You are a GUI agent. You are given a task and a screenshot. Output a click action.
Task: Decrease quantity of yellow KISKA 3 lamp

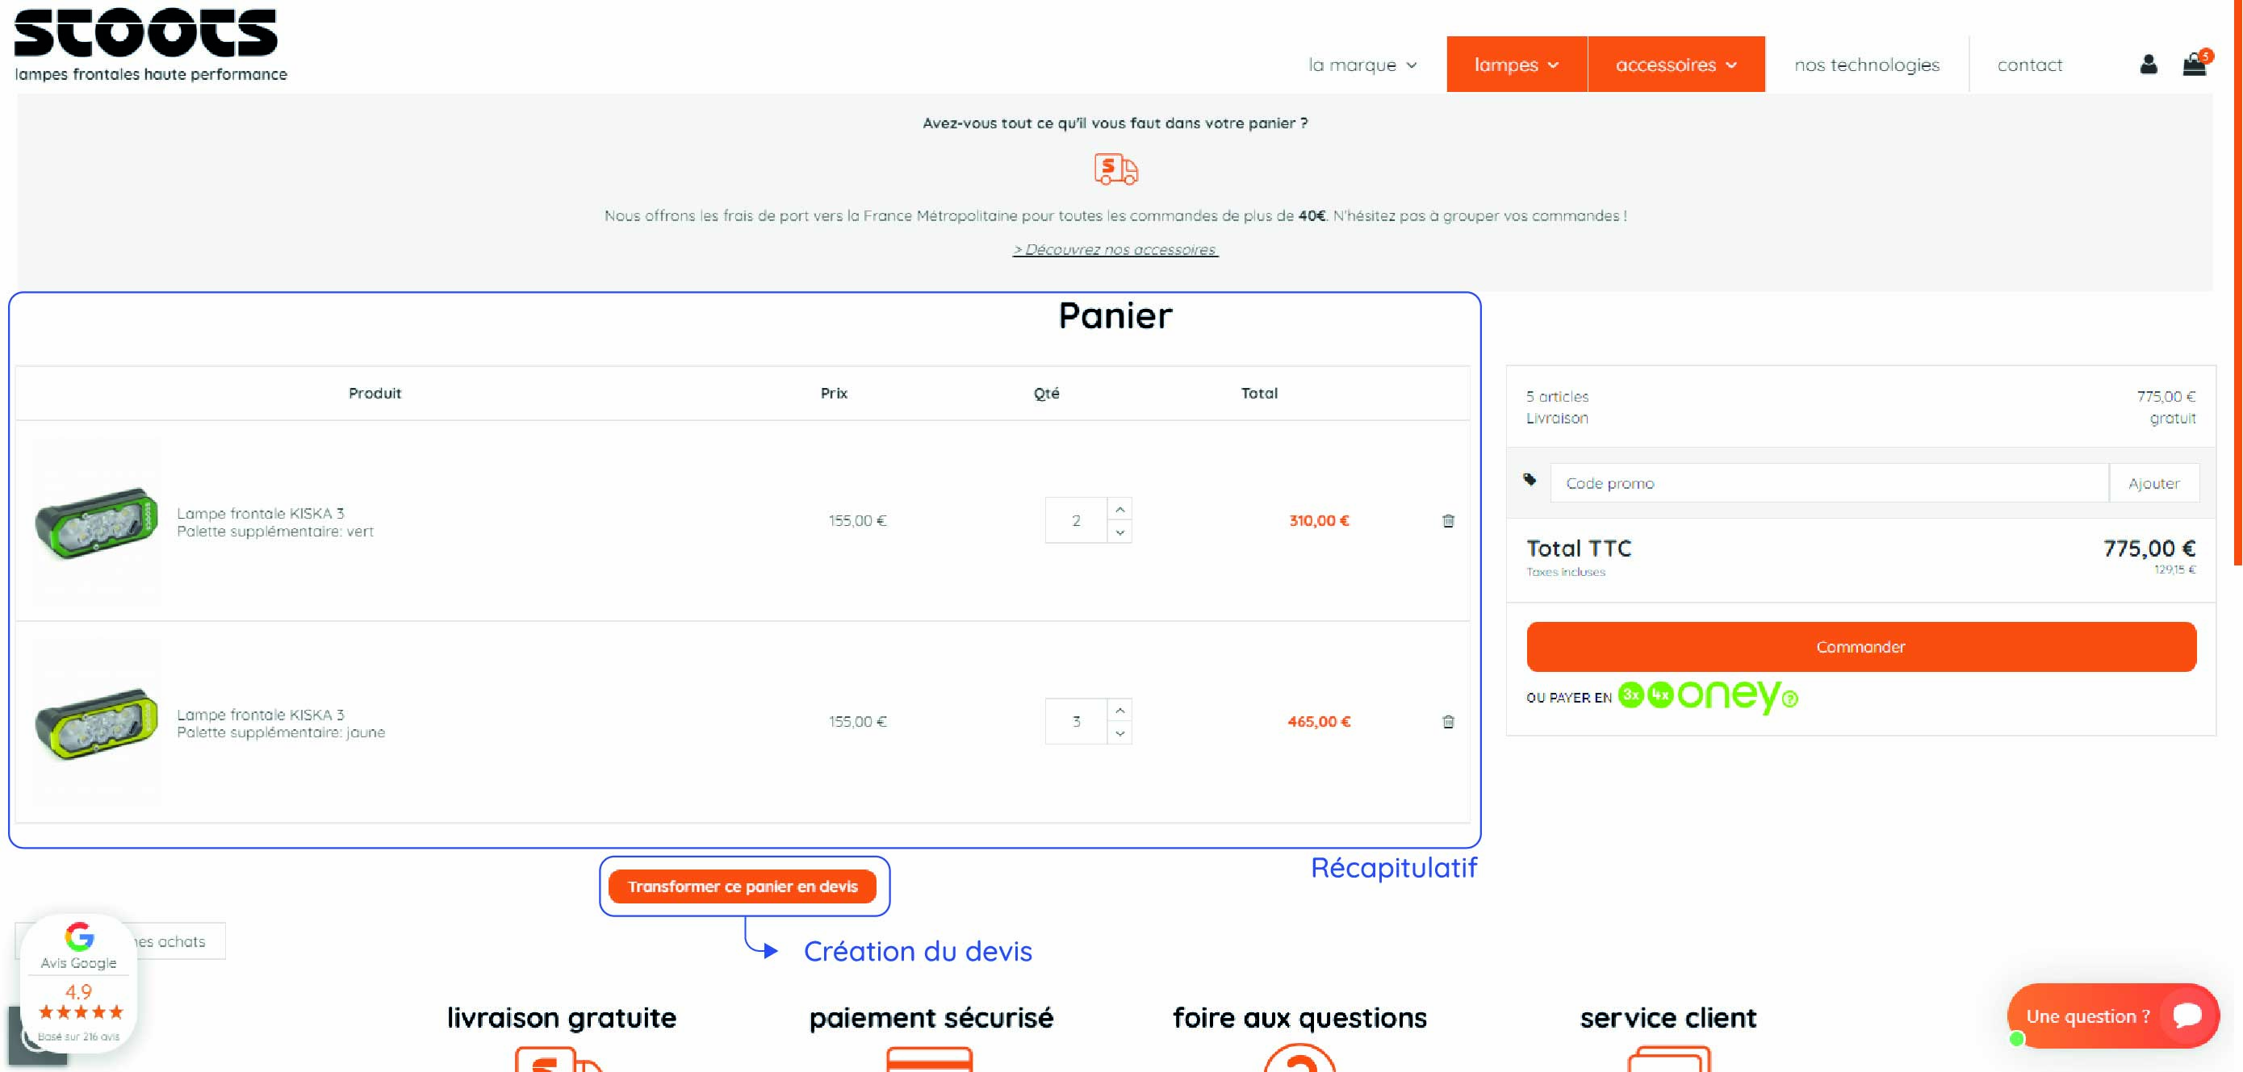[x=1119, y=732]
